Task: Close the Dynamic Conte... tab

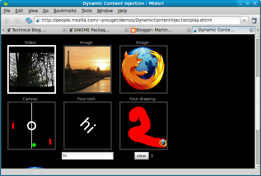Action: (x=252, y=30)
